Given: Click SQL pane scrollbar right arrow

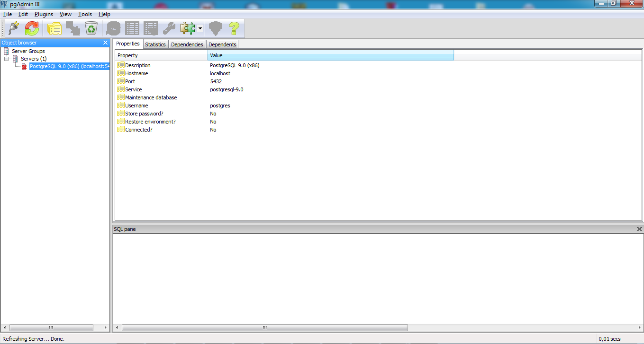Looking at the screenshot, I should click(x=639, y=327).
